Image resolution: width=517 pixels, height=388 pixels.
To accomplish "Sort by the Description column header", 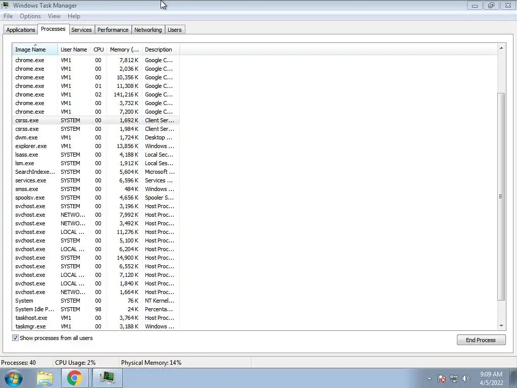I will [161, 50].
